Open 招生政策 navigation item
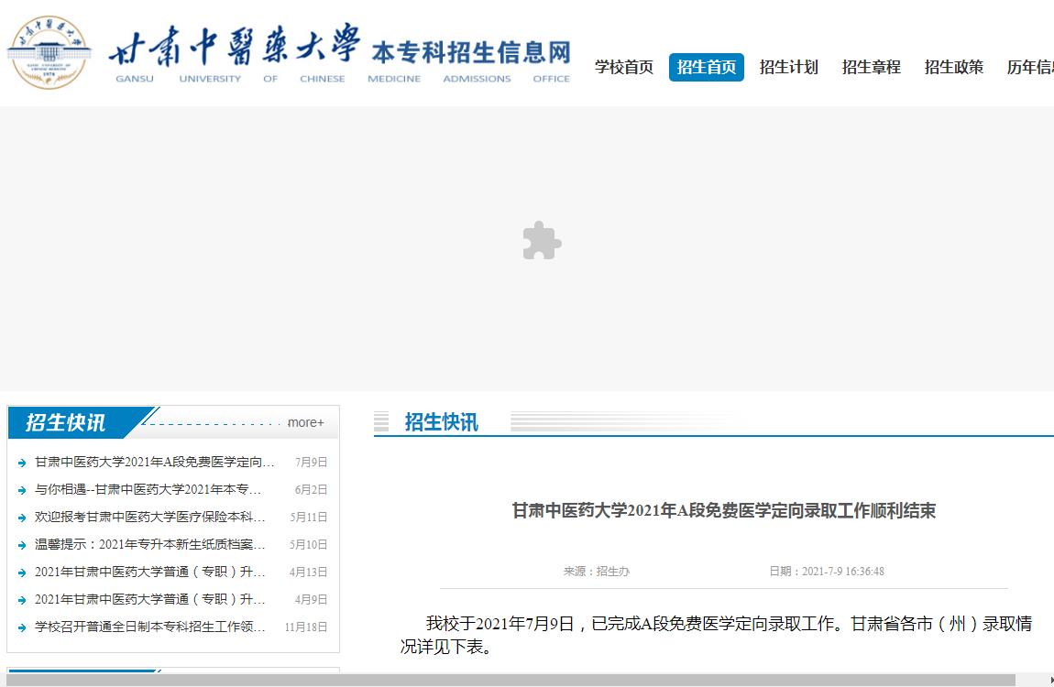 pyautogui.click(x=954, y=67)
